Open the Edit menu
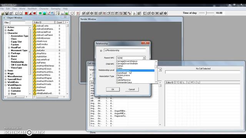 coord(8,9)
